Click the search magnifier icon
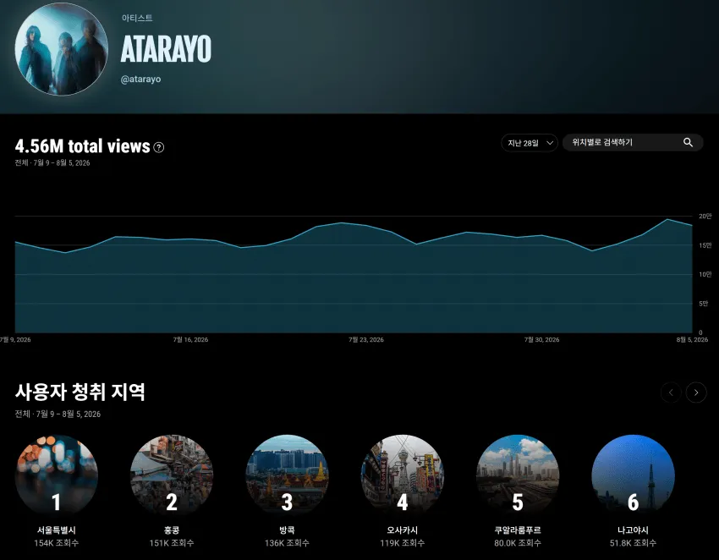 click(688, 143)
